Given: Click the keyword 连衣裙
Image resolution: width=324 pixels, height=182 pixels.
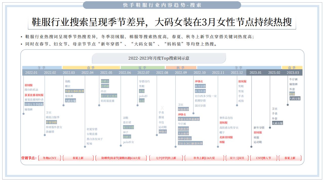Looking at the screenshot, I should tap(127, 122).
